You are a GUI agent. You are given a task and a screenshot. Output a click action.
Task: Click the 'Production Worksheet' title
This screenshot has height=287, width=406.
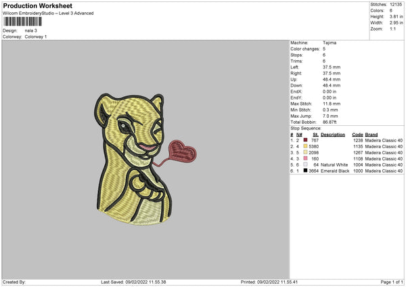(x=37, y=5)
